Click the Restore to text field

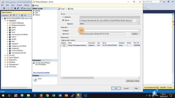102,34
